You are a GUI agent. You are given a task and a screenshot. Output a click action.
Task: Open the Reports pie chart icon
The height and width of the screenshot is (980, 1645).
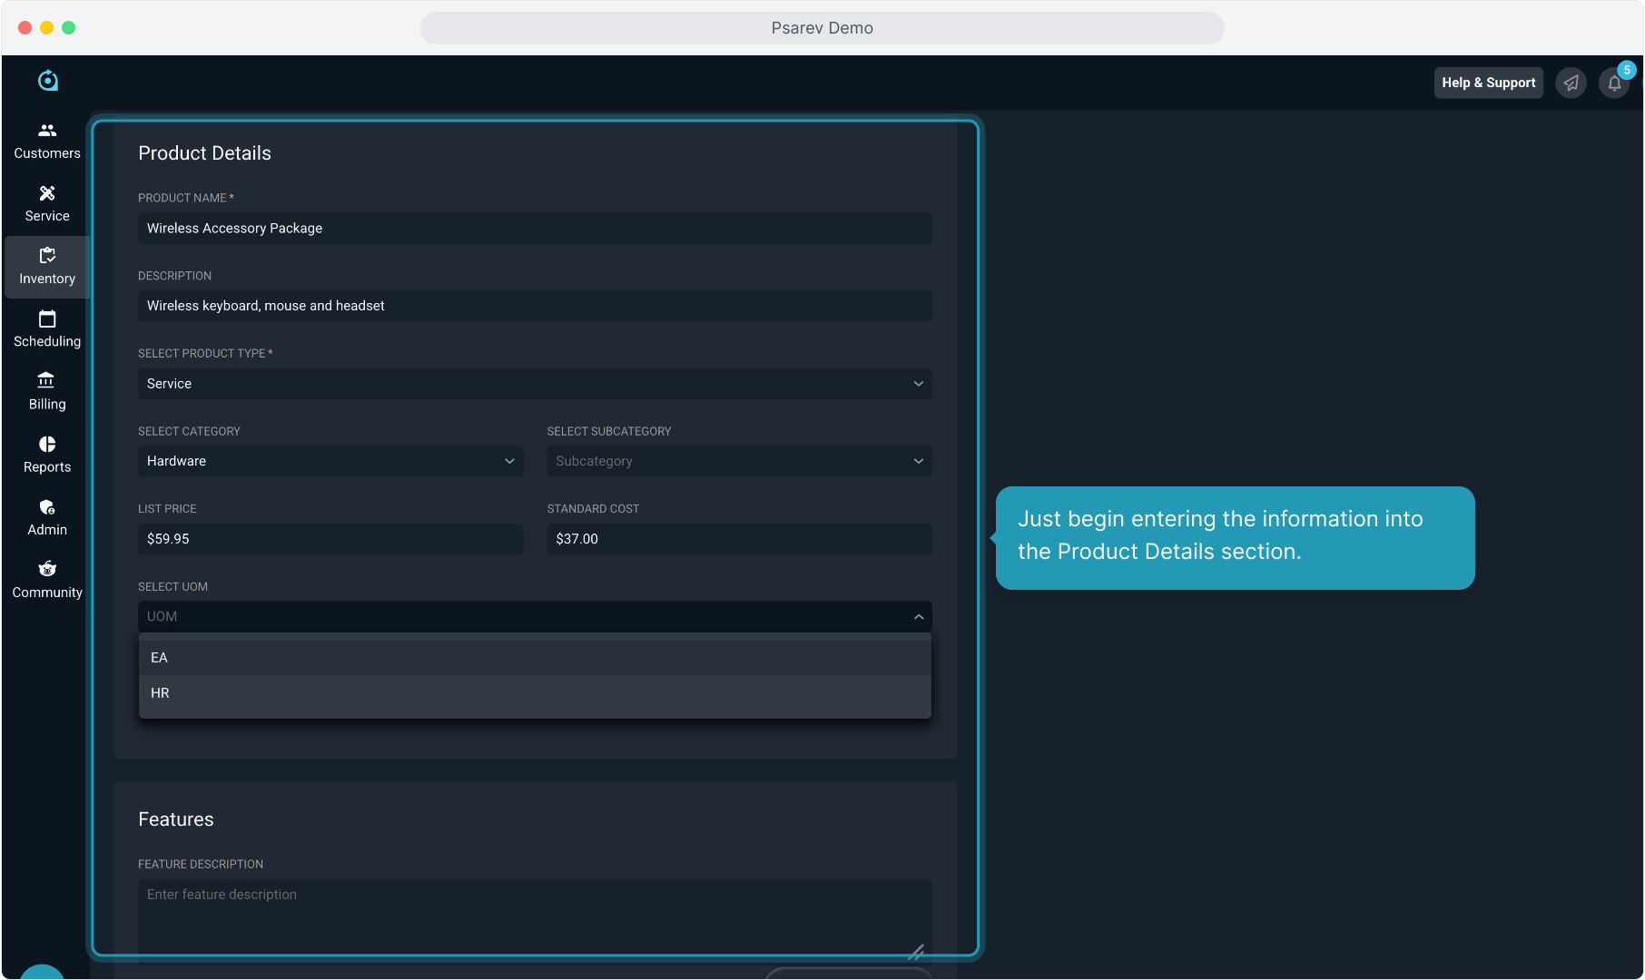47,444
